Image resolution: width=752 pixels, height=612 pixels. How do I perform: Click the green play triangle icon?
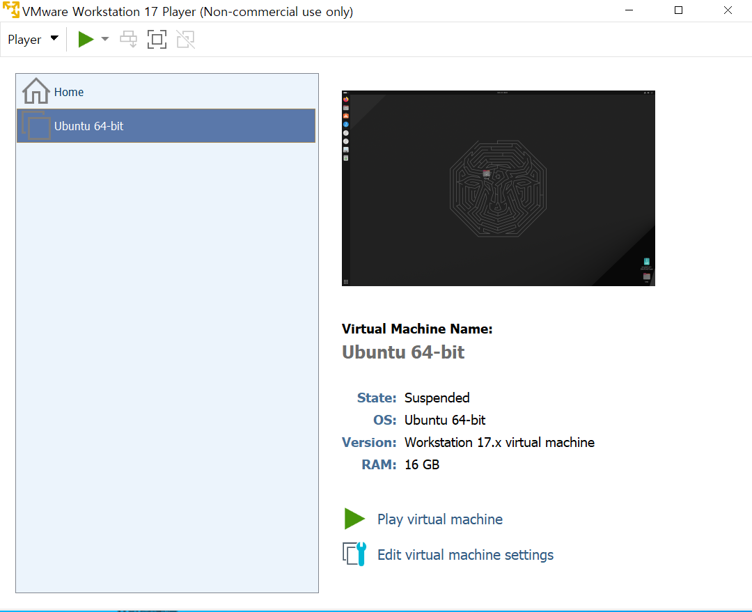[354, 519]
